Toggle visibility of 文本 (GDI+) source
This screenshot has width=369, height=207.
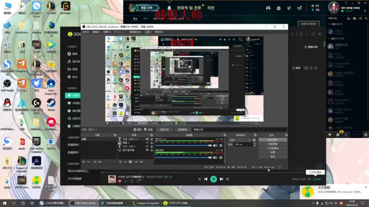(147, 146)
